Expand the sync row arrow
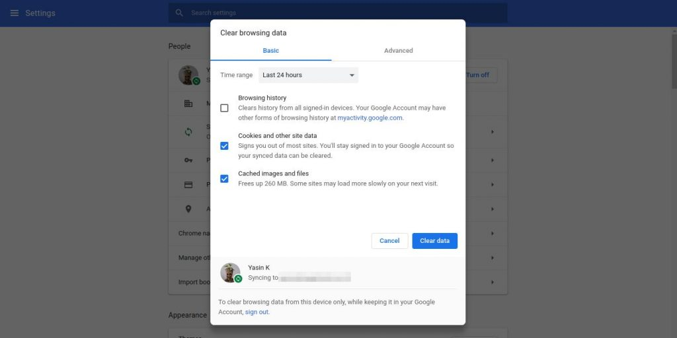 click(492, 132)
